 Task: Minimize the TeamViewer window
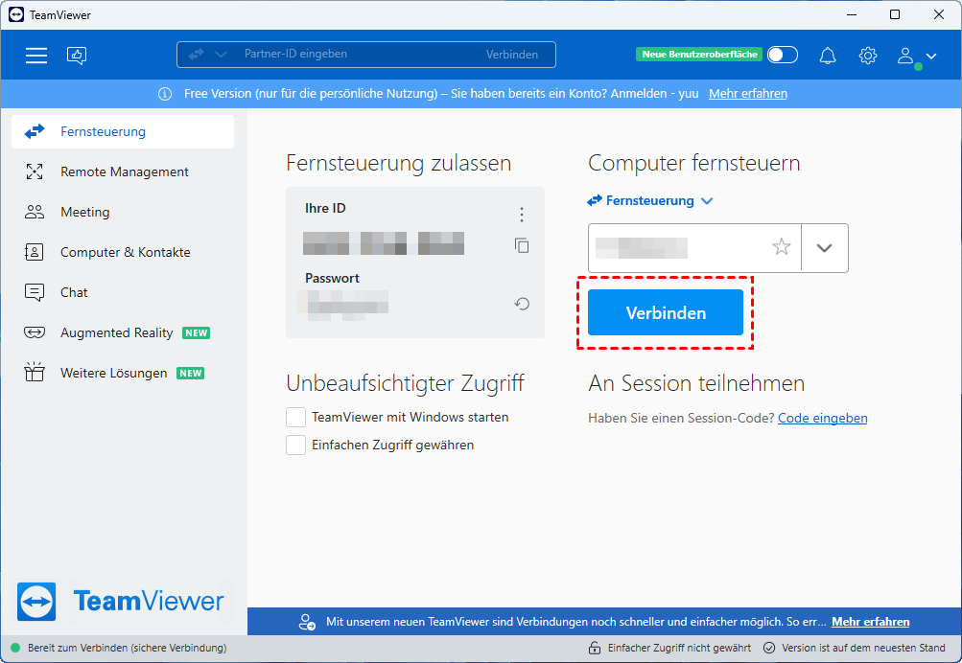[x=852, y=14]
